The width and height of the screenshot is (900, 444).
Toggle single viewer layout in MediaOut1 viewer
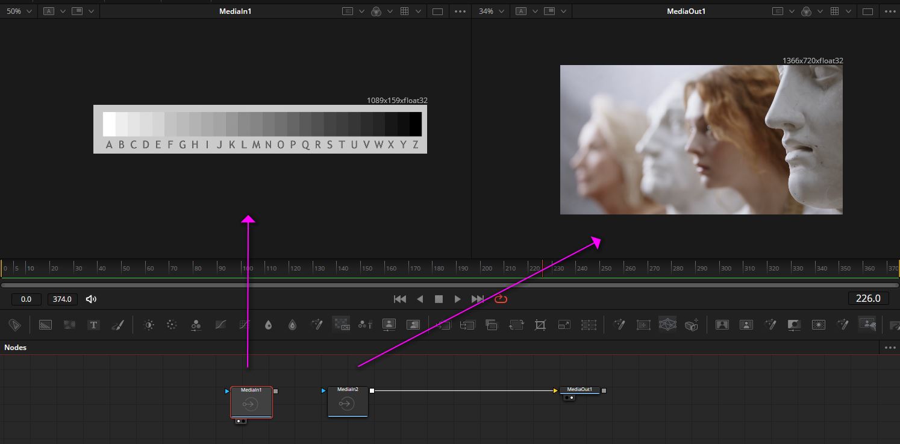pos(867,11)
